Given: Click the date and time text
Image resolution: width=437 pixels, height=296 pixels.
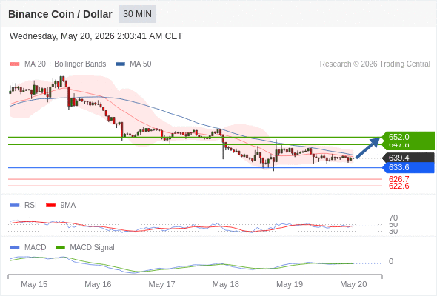Looking at the screenshot, I should pos(96,36).
